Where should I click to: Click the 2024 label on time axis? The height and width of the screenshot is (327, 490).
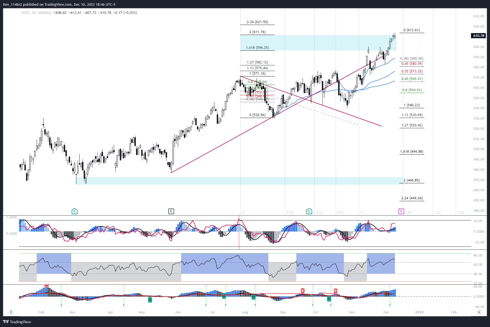click(419, 312)
